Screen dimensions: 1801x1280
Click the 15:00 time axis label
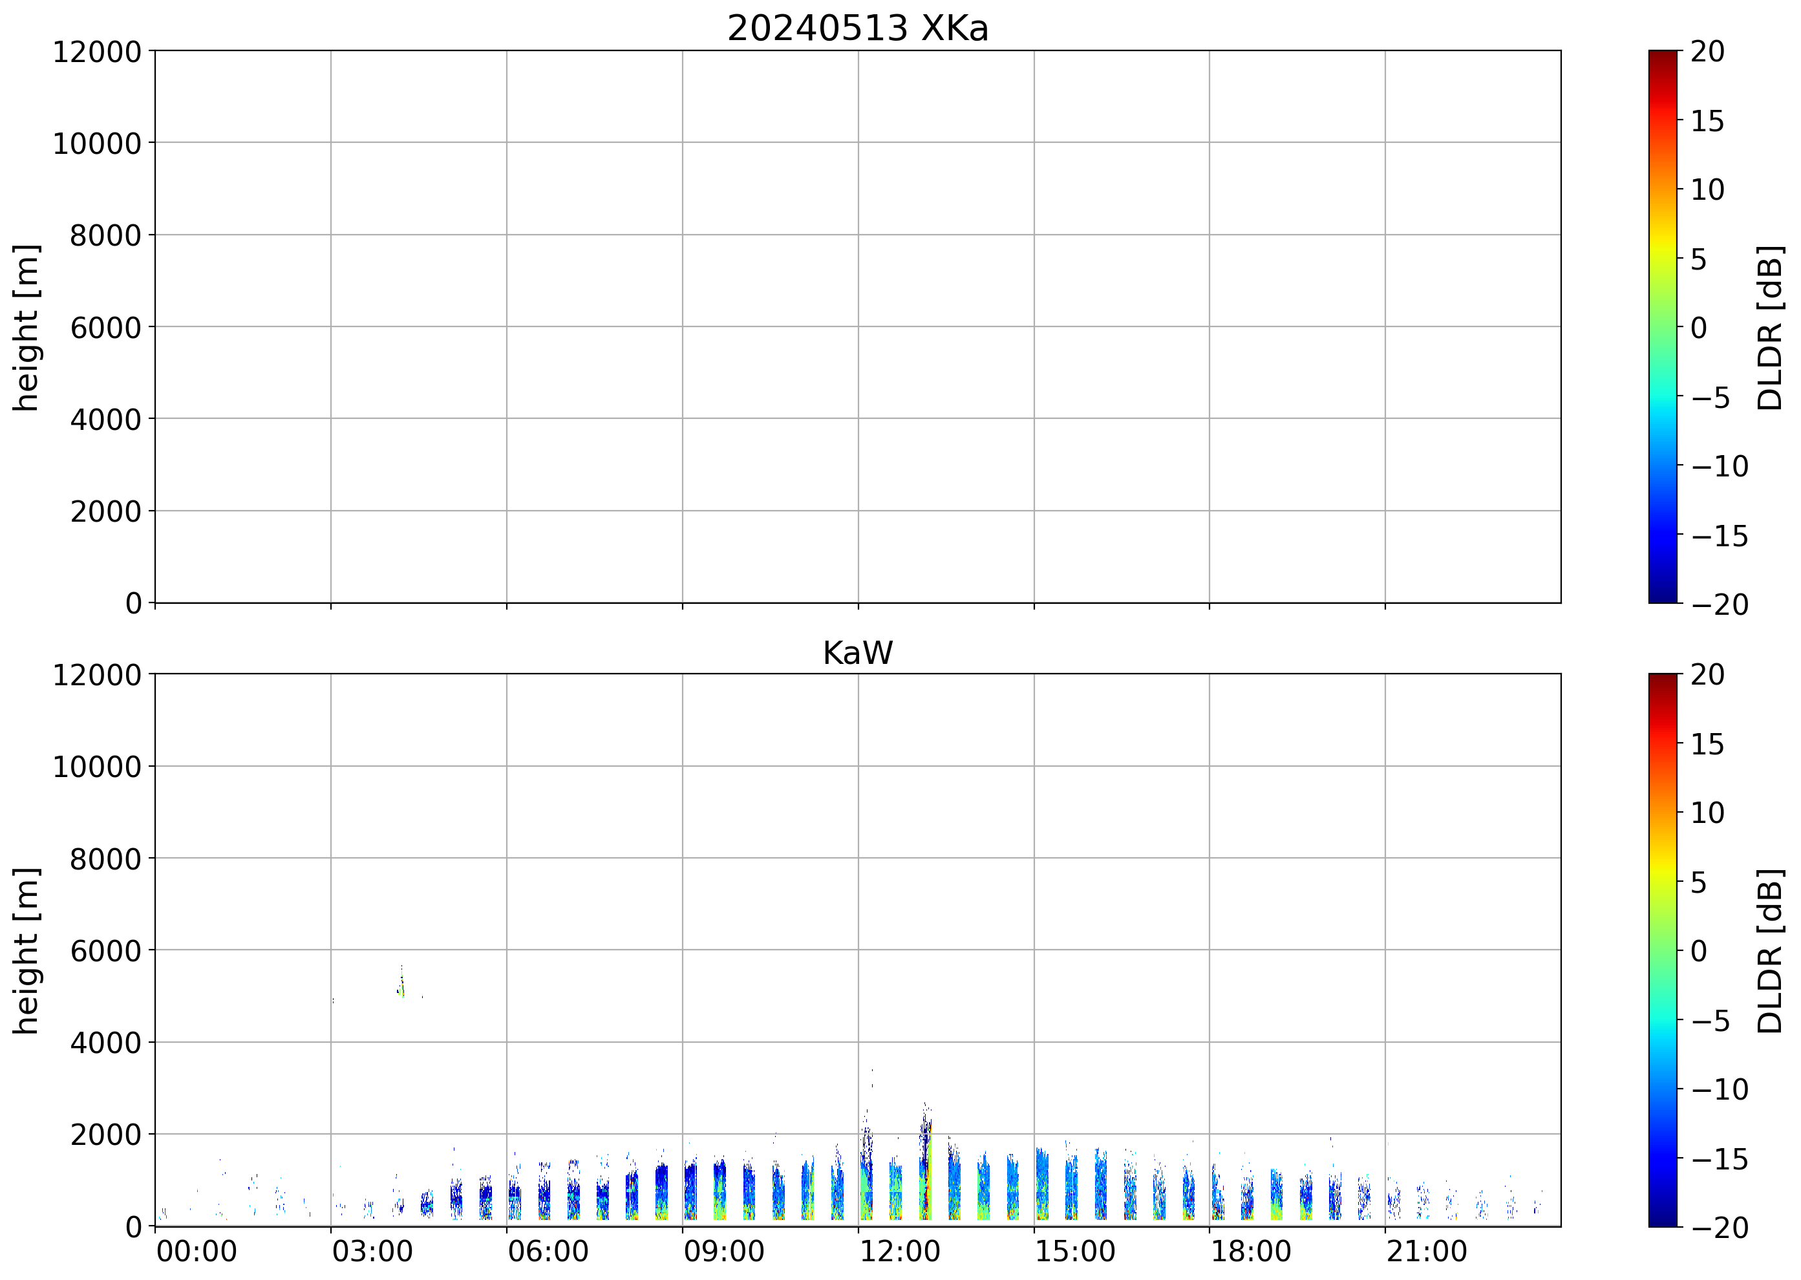[x=1075, y=1252]
